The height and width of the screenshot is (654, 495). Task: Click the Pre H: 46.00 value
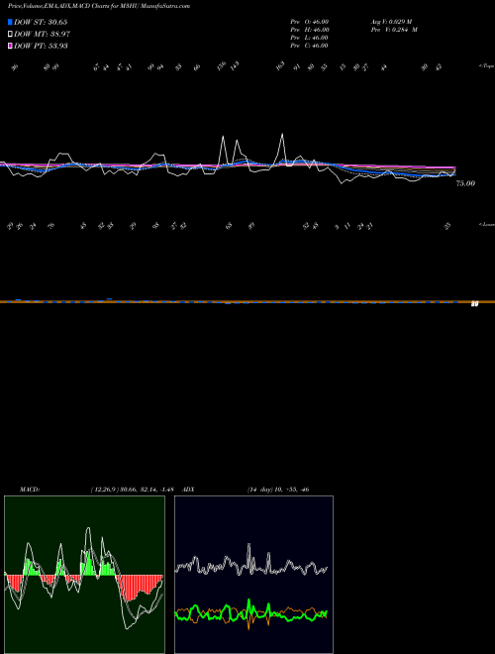click(x=310, y=30)
